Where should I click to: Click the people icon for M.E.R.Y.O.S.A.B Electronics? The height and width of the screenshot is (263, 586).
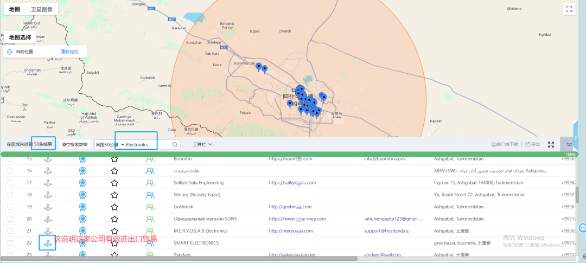click(150, 231)
